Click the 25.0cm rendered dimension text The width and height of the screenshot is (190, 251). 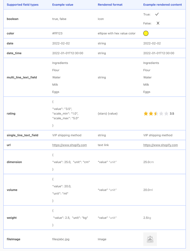coord(149,162)
